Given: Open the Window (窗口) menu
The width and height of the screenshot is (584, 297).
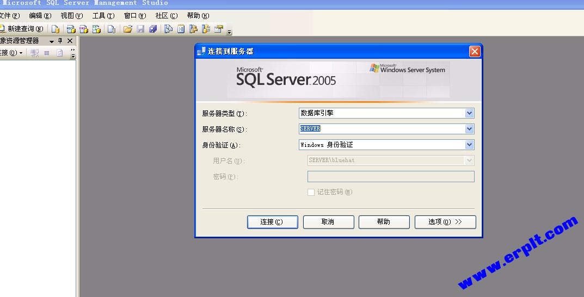Looking at the screenshot, I should click(135, 16).
